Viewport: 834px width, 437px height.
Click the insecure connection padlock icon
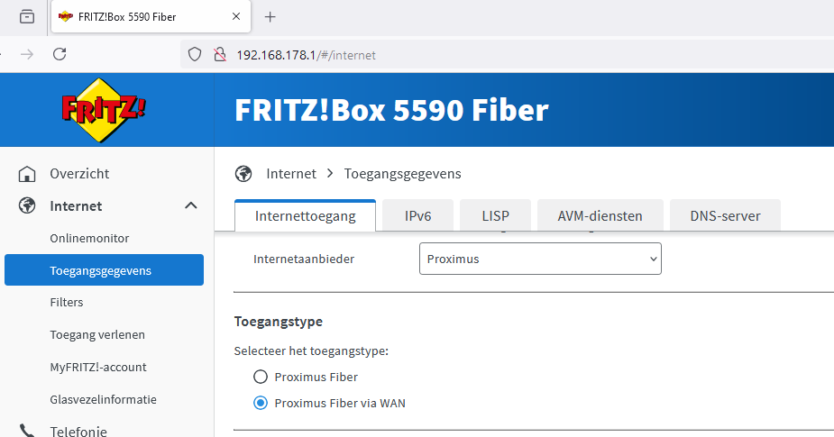click(x=217, y=55)
